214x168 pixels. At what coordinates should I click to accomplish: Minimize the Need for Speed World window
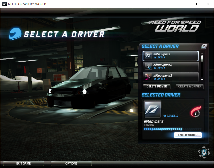[x=183, y=4]
